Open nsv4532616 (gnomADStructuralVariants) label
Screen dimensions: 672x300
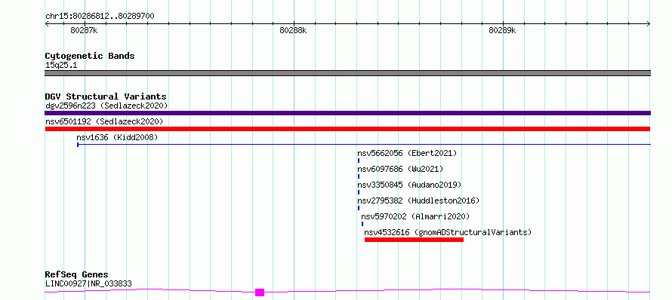pos(448,232)
